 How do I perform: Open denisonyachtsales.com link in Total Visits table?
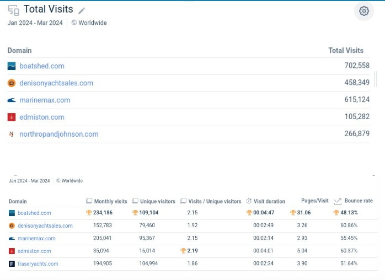[56, 83]
